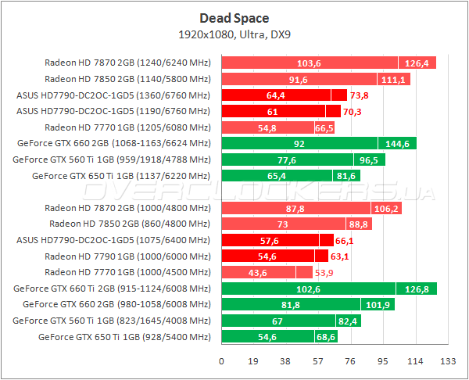Click the bar value 96,5

pos(368,160)
